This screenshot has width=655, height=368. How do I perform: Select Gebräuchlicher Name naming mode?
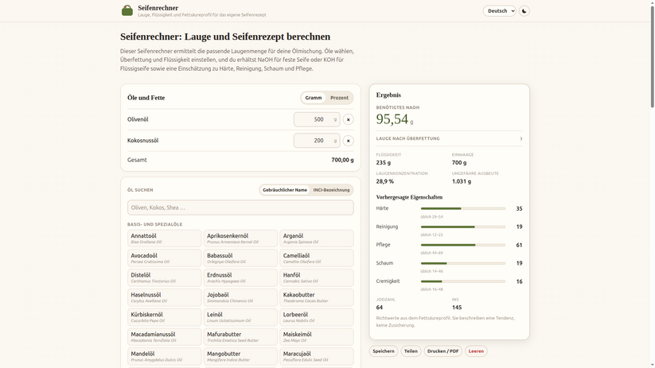pyautogui.click(x=285, y=190)
